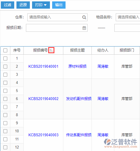Click the 输出 export button
Viewport: 140px width, 151px height.
[x=59, y=5]
